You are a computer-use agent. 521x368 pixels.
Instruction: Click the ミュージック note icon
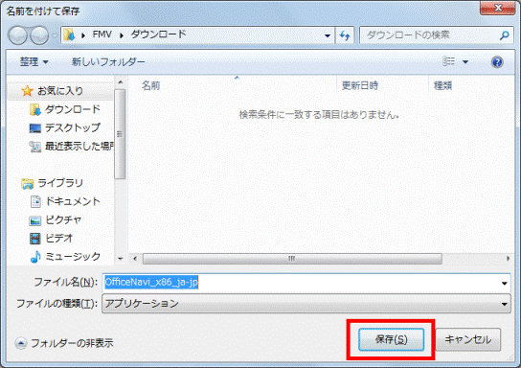[x=35, y=257]
